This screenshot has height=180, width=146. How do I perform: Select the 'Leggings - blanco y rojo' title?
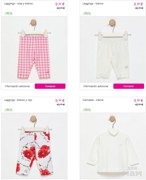(x=18, y=100)
